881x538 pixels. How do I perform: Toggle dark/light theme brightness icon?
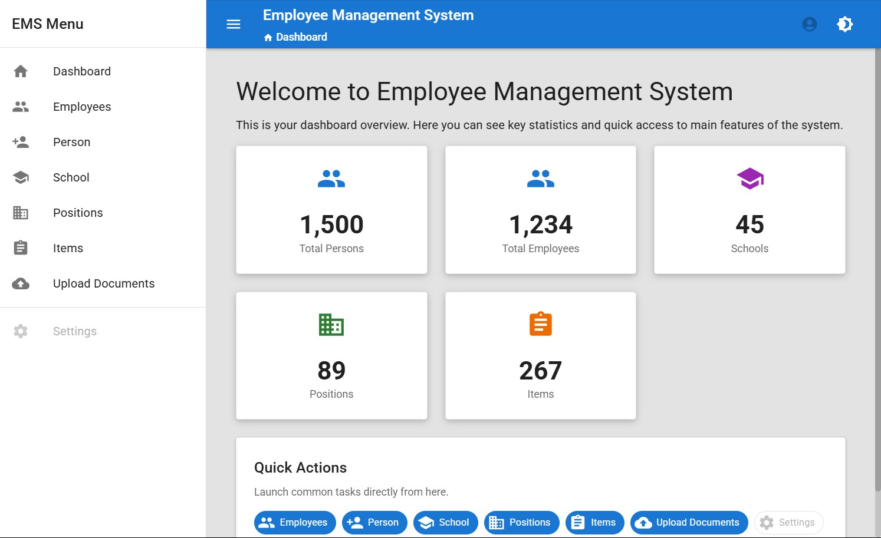coord(844,24)
